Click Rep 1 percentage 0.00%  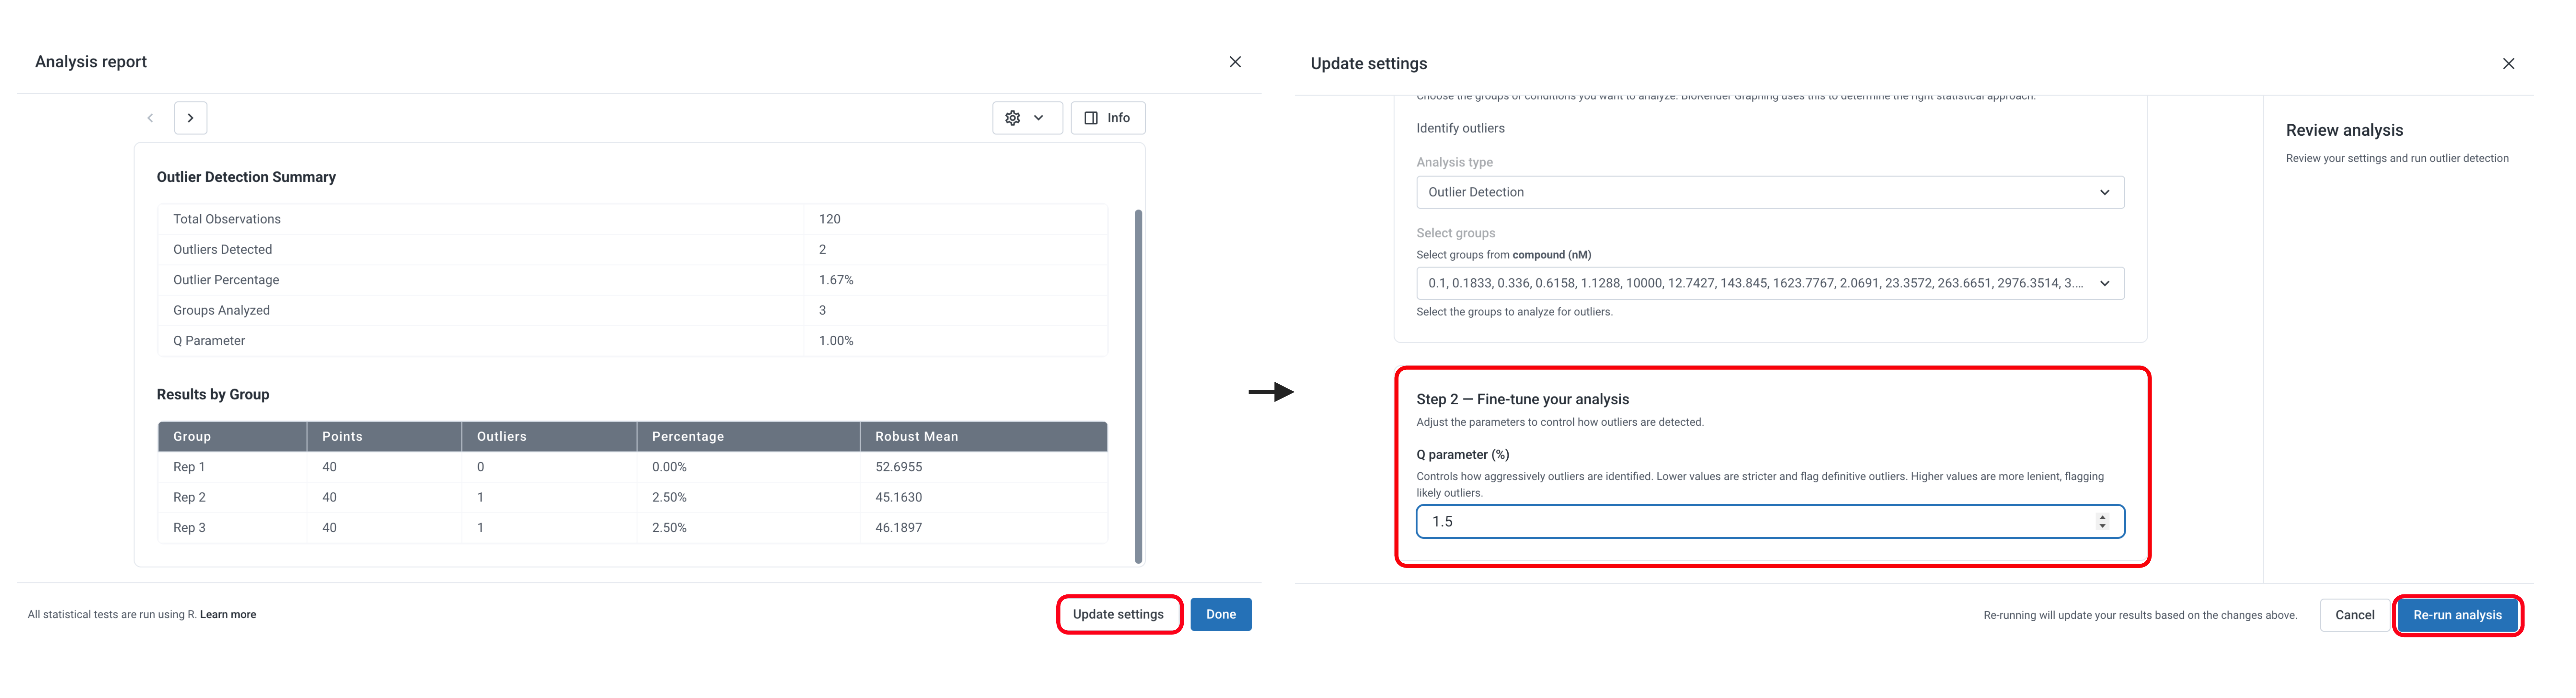669,467
